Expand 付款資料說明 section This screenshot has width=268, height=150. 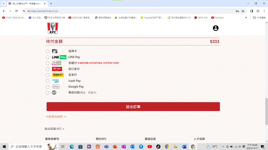tap(56, 117)
